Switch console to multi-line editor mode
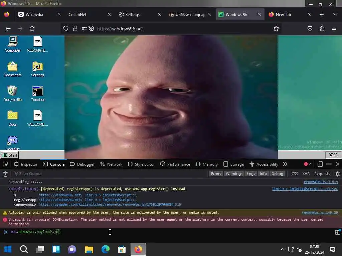 337,232
